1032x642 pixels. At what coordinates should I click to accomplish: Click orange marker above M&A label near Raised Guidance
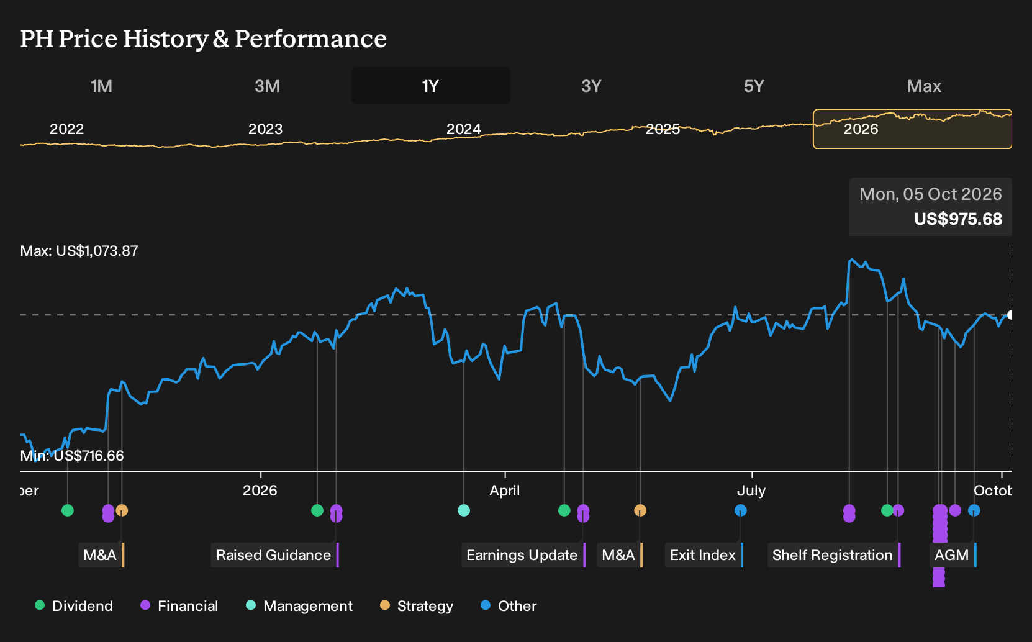[x=122, y=510]
